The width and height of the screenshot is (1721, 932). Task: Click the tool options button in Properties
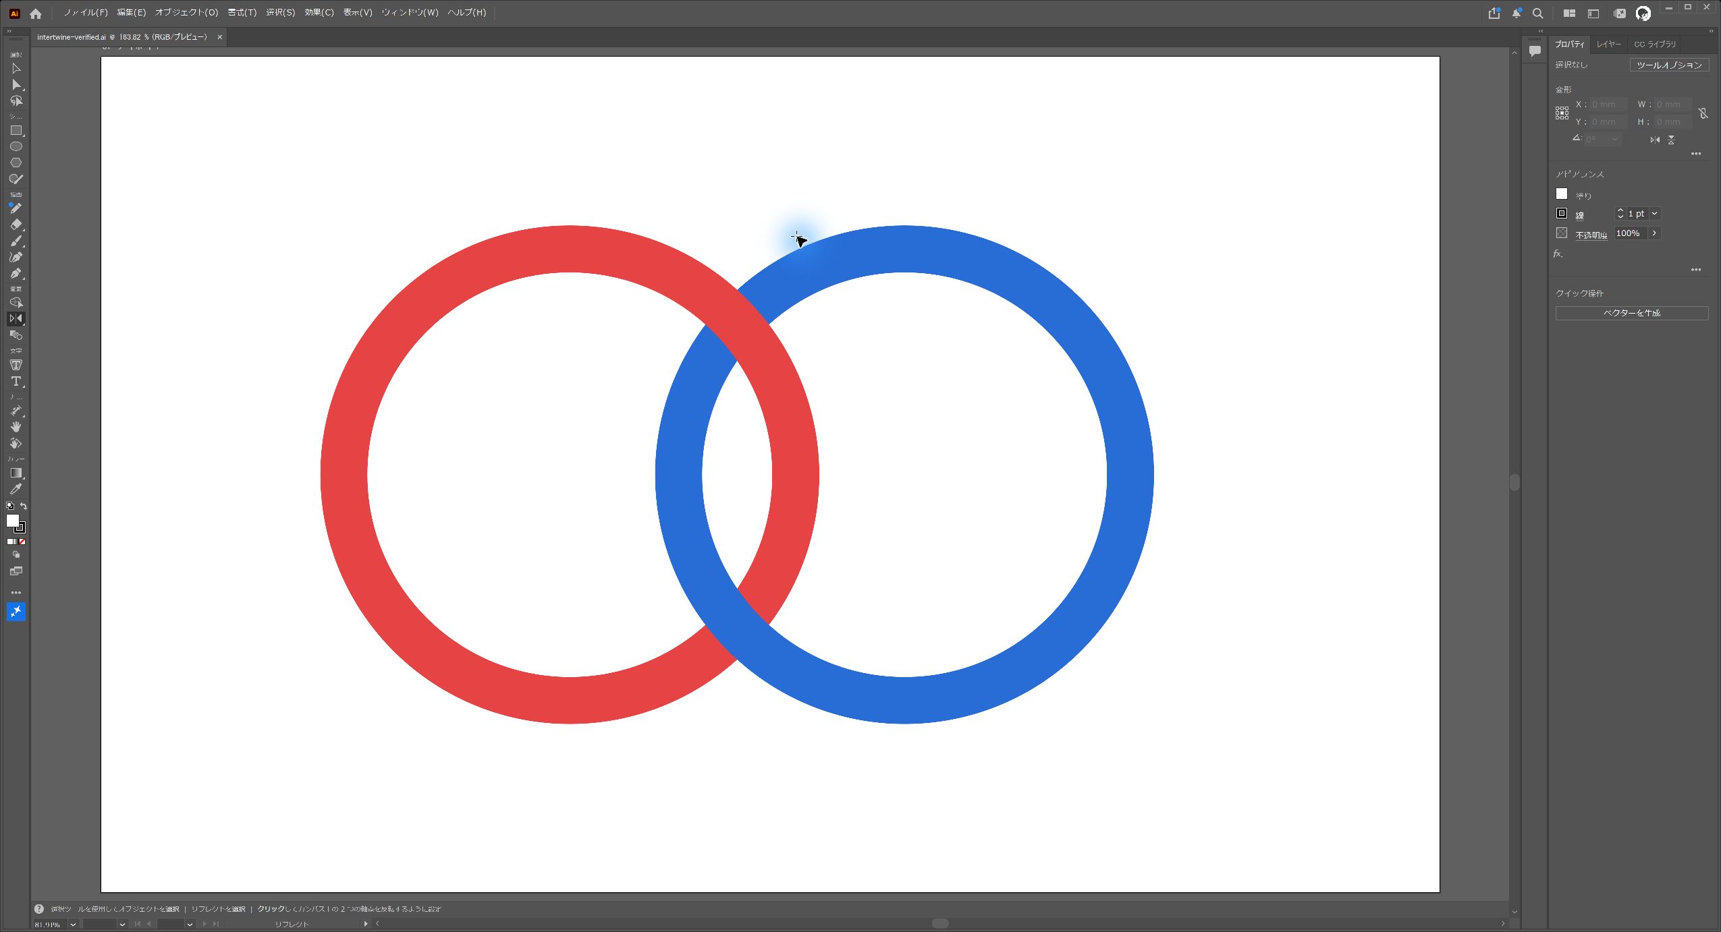[x=1669, y=65]
